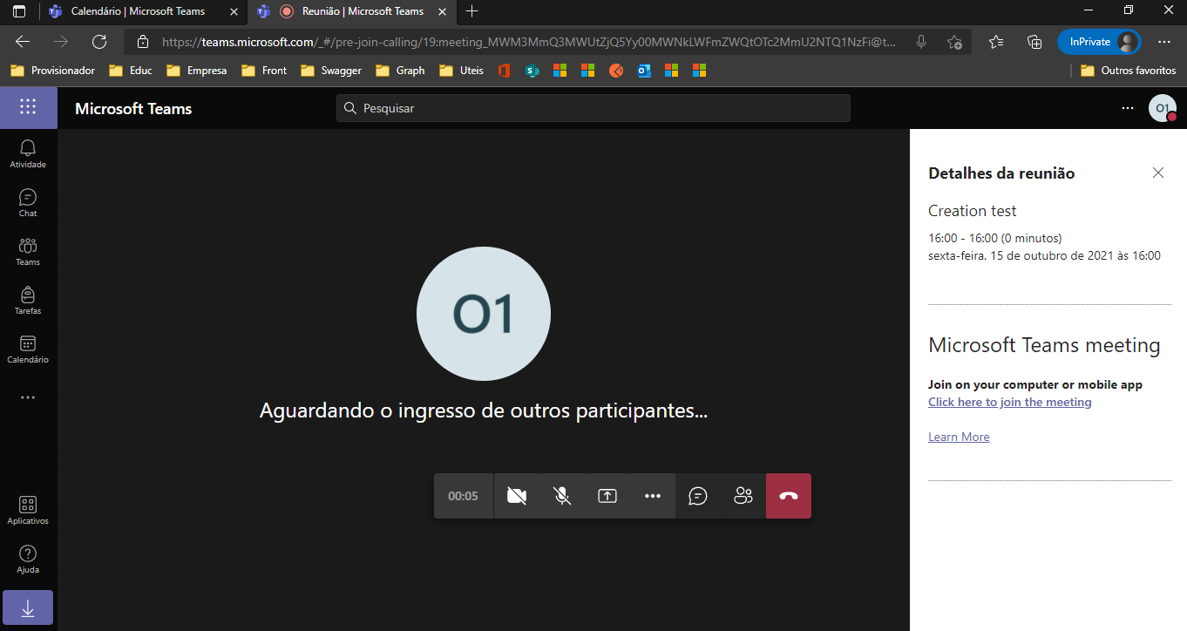Click here to join the meeting link

coord(1010,402)
